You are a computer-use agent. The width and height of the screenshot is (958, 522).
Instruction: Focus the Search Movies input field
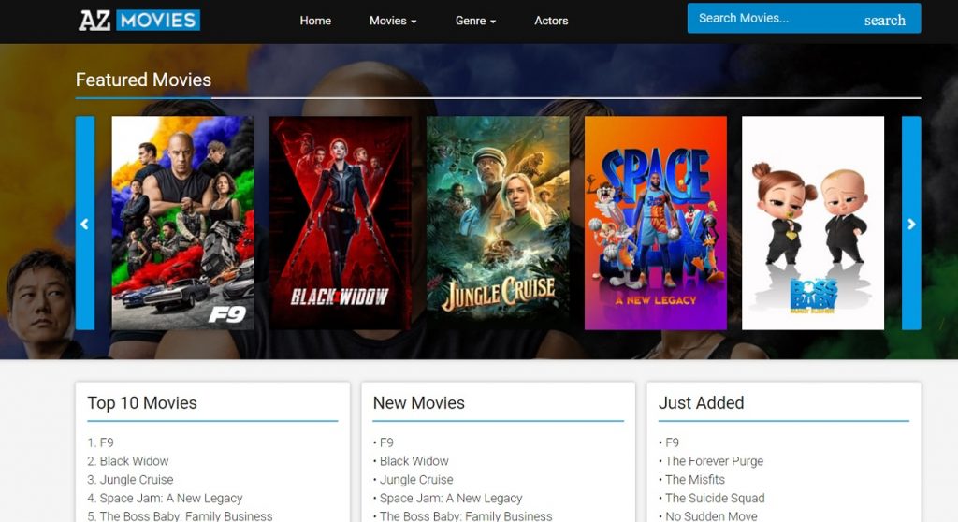pyautogui.click(x=771, y=19)
